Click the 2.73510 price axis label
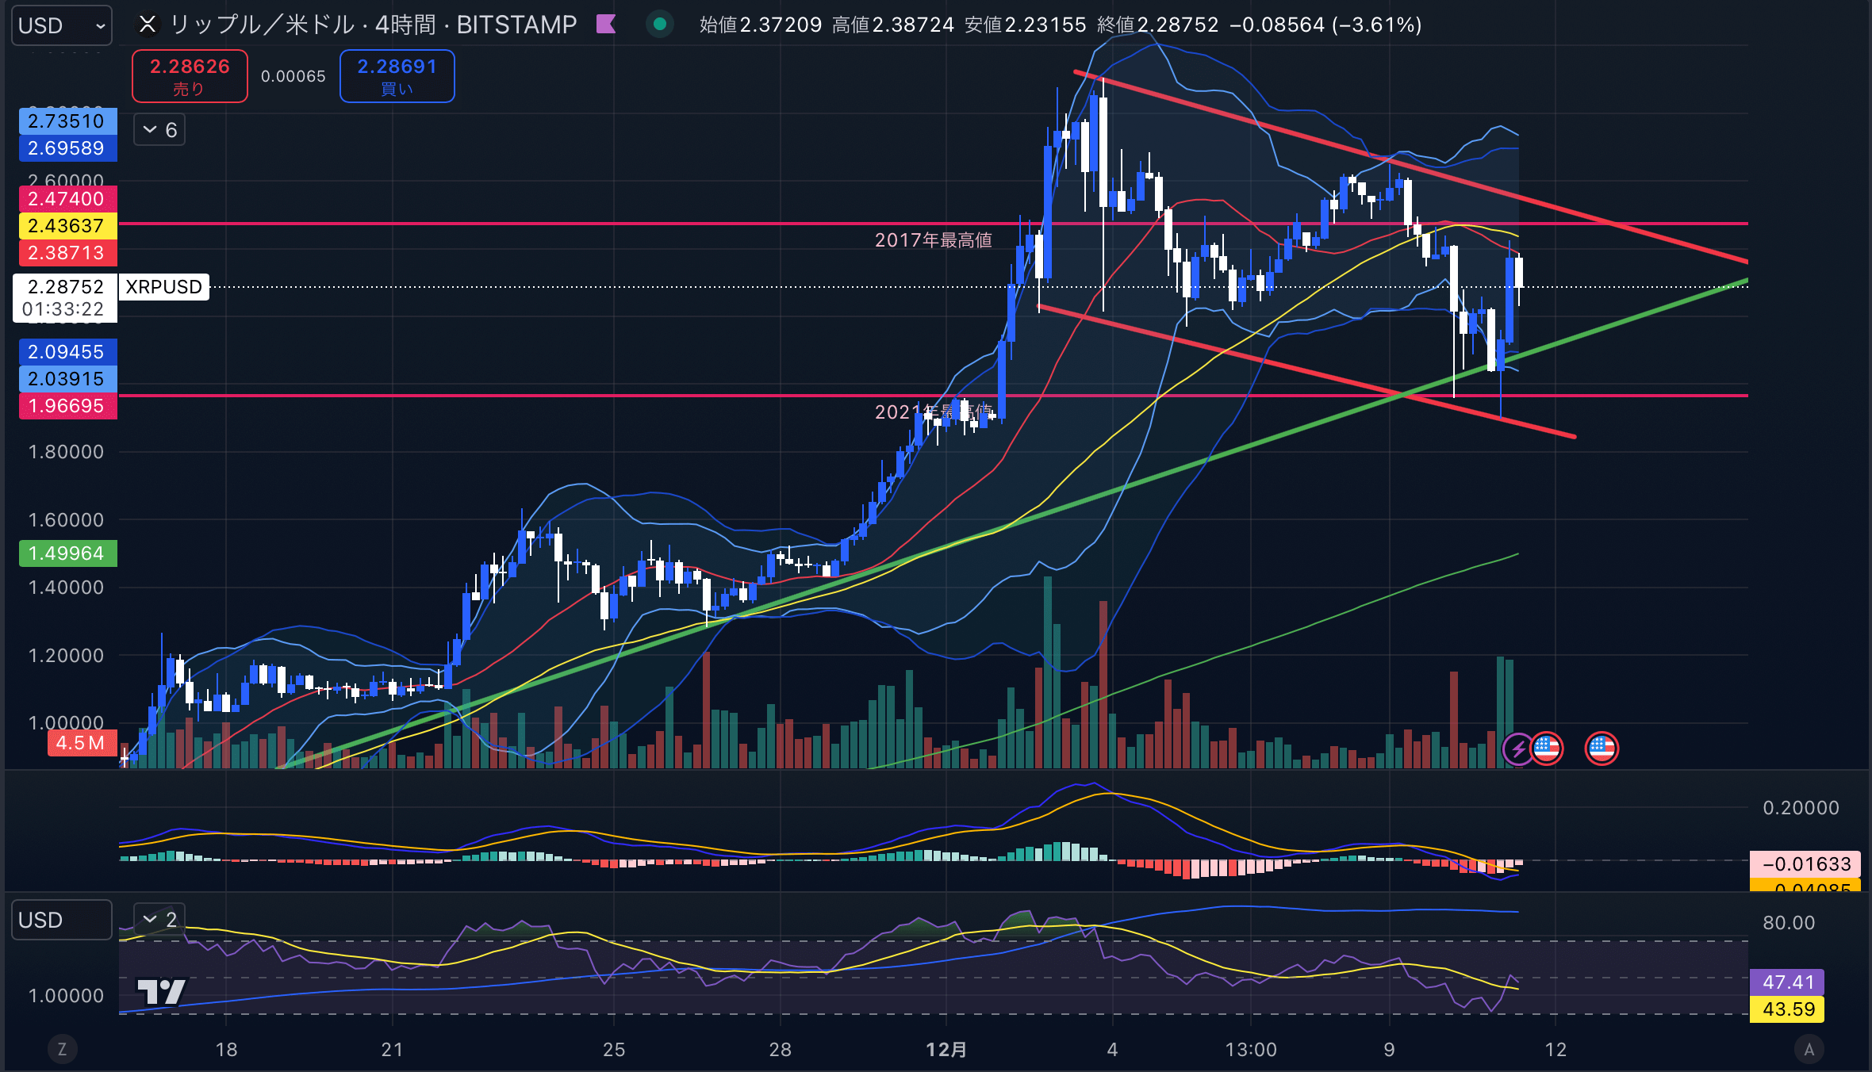Viewport: 1872px width, 1072px height. [x=67, y=121]
